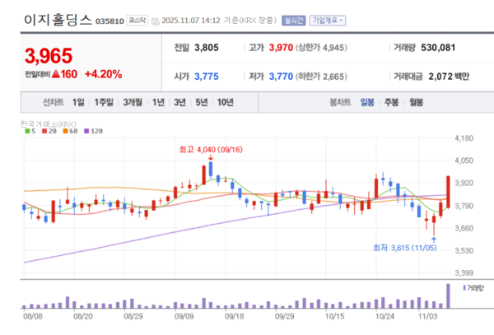This screenshot has width=494, height=335.
Task: Select 주봉 weekly candlestick chart
Action: (x=391, y=103)
